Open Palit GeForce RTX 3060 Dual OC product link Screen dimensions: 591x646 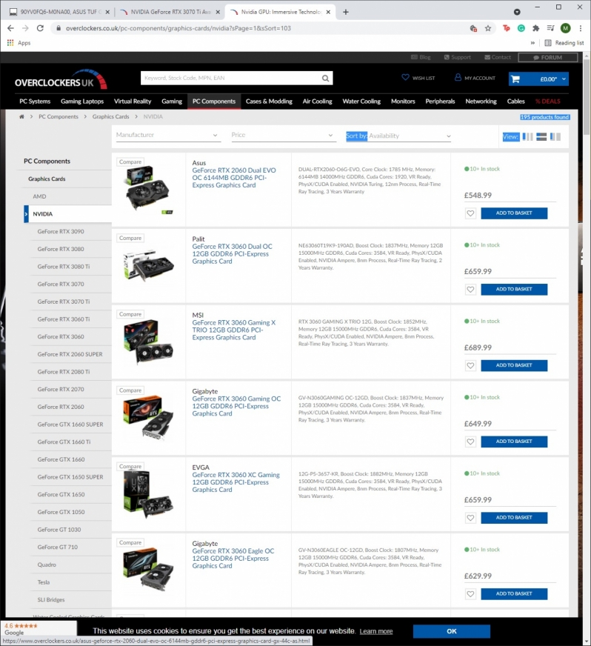(232, 254)
